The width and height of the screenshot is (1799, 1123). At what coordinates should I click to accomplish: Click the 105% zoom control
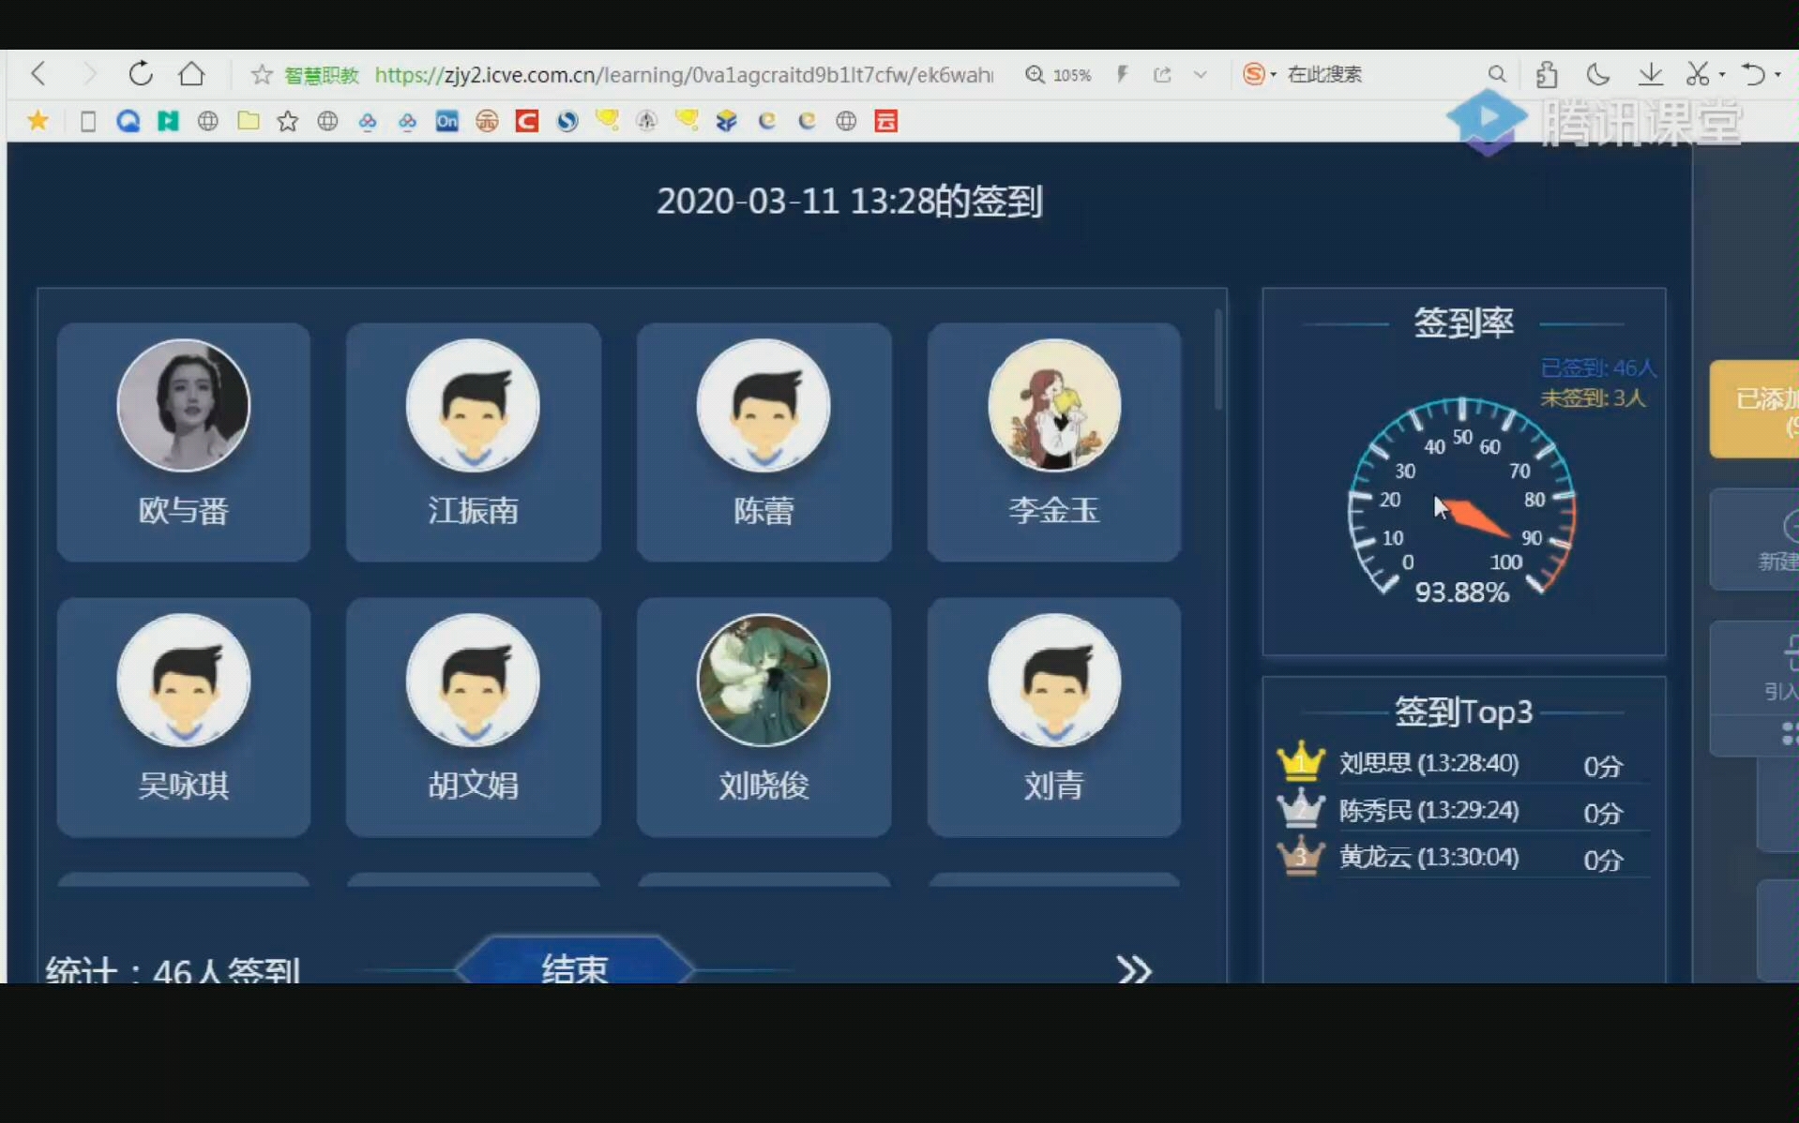[1059, 74]
